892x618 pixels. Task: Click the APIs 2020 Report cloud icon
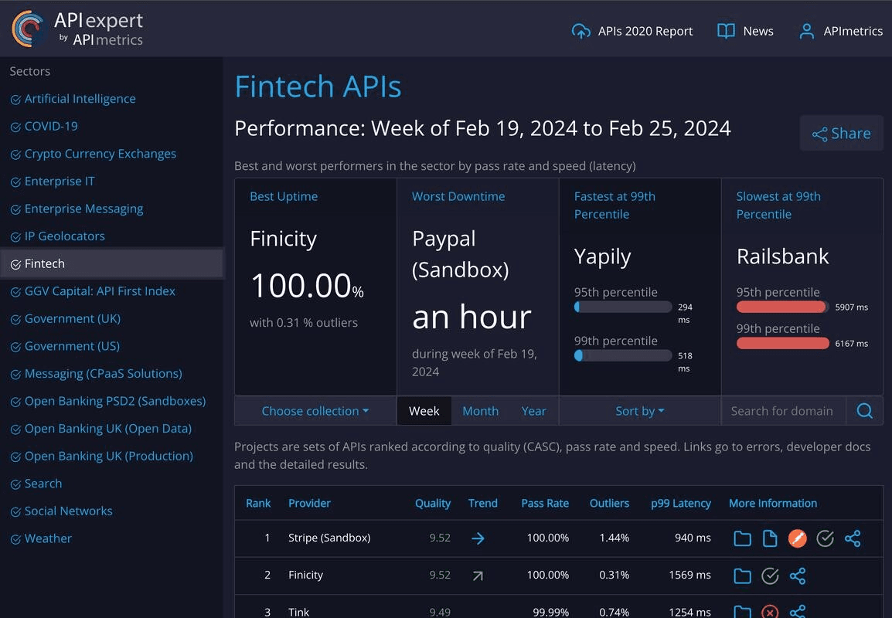pyautogui.click(x=580, y=31)
